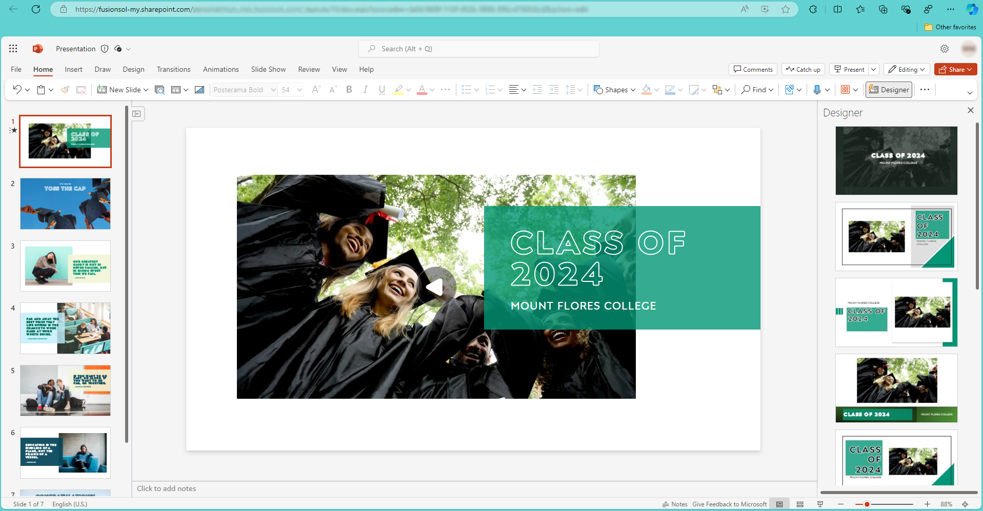
Task: Apply the font color A icon
Action: (x=422, y=90)
